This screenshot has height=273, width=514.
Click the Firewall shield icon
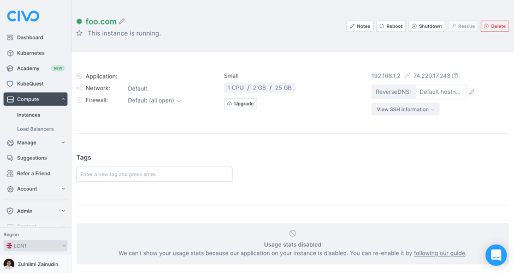[79, 100]
